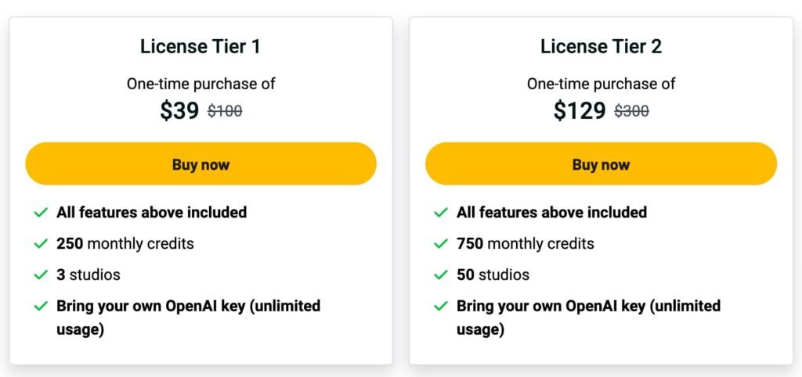This screenshot has width=802, height=377.
Task: Click '50 studios' feature text
Action: 493,275
